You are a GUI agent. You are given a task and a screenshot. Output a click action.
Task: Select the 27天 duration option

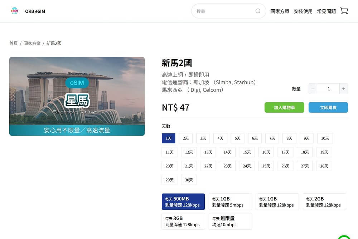pos(305,166)
